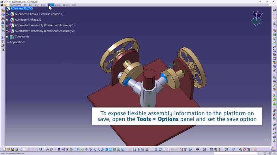Click the blue exit arrow icon
Viewport: 277px width, 155px height.
(191, 149)
